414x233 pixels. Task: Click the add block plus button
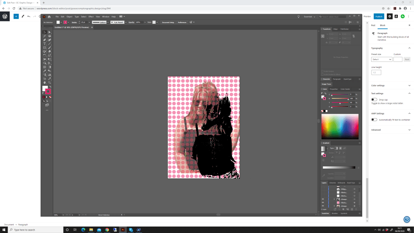pyautogui.click(x=16, y=16)
